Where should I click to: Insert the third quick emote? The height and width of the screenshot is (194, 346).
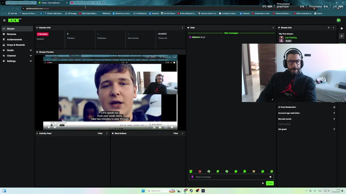coord(209,171)
